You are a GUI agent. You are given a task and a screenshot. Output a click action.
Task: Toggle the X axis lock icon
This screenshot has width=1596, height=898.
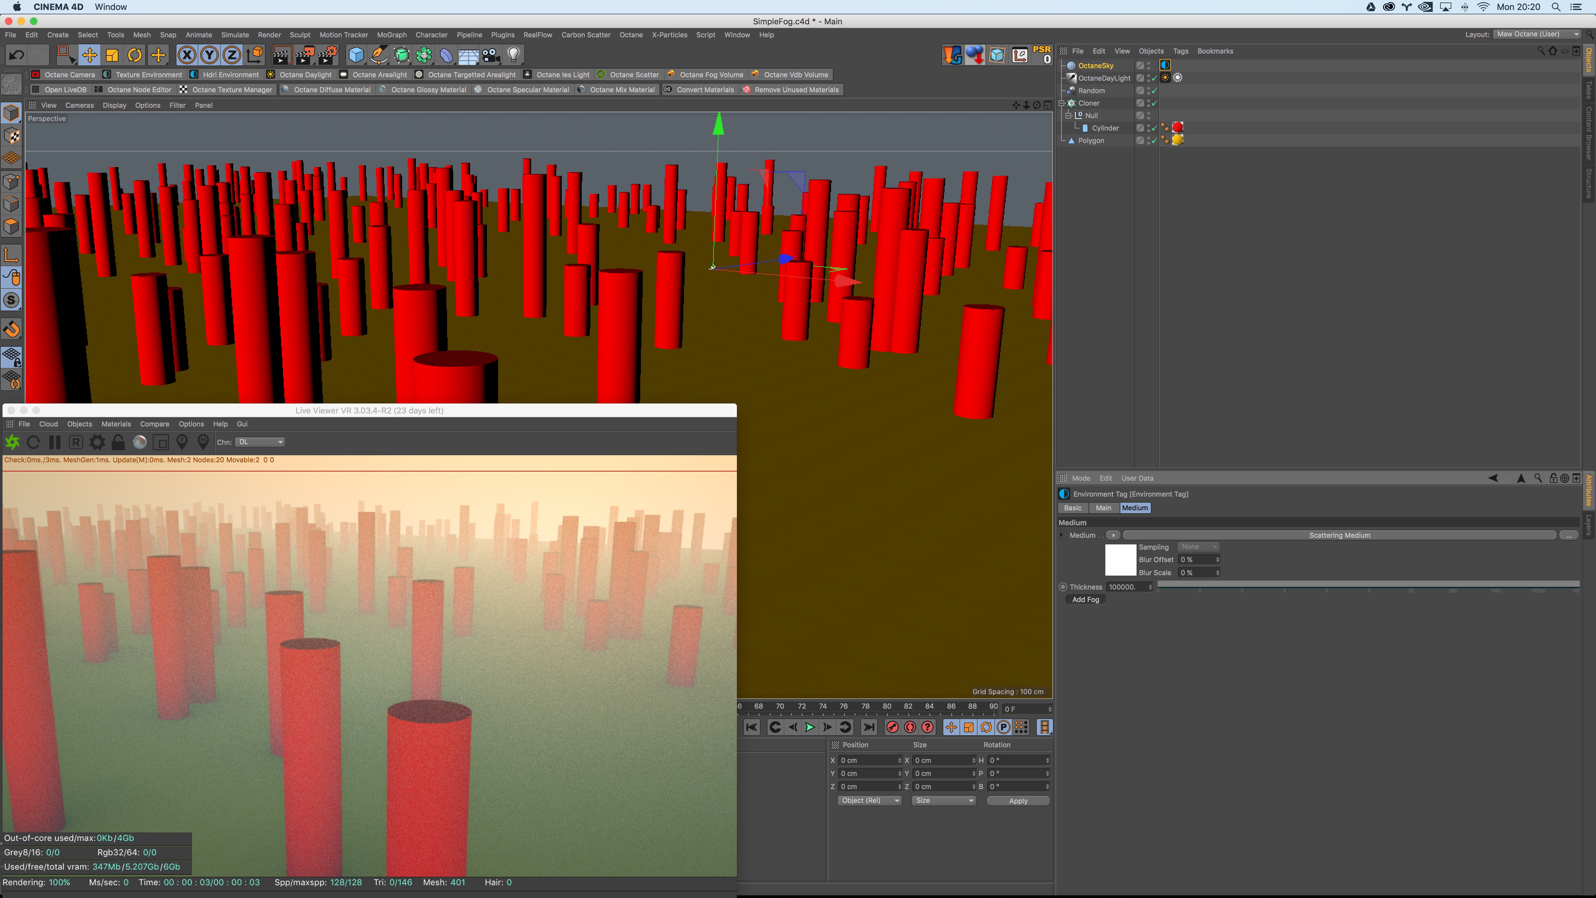click(186, 55)
